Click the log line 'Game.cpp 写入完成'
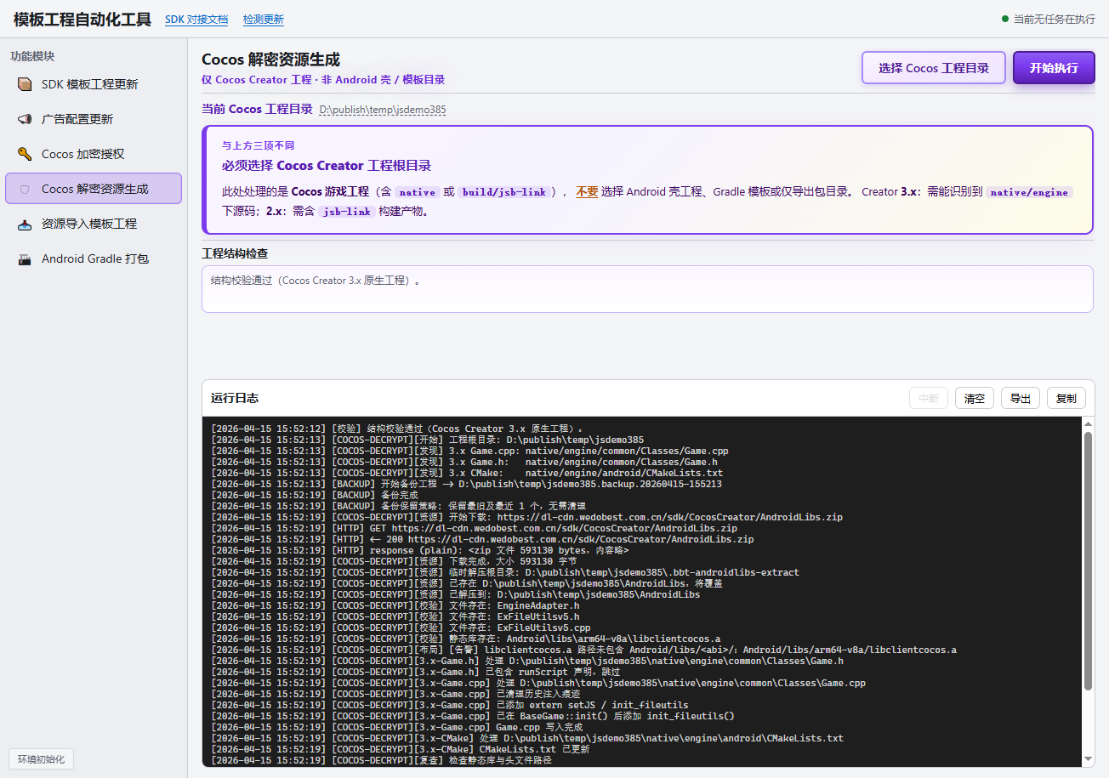Screen dimensions: 1109x778 pos(397,727)
